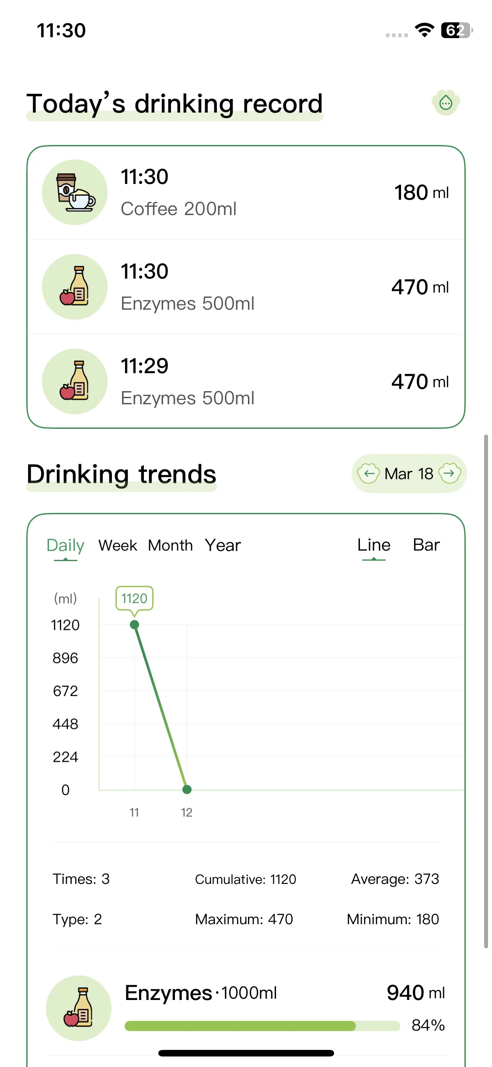
Task: Tap the 1120 data point on chart
Action: click(x=135, y=625)
